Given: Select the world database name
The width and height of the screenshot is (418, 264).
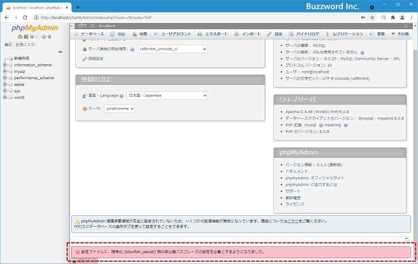Looking at the screenshot, I should tap(19, 97).
